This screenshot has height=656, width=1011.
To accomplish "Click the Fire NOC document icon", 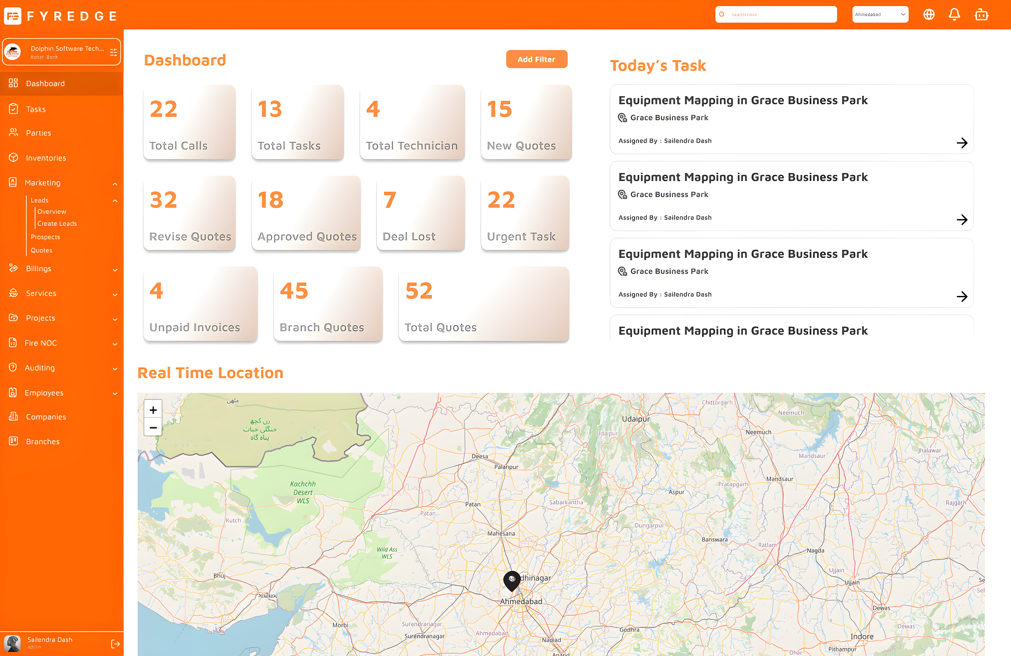I will [x=13, y=342].
